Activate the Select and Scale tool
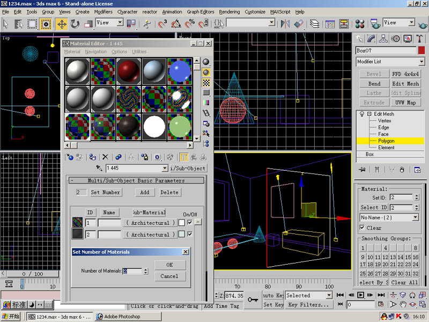The image size is (429, 322). [88, 24]
